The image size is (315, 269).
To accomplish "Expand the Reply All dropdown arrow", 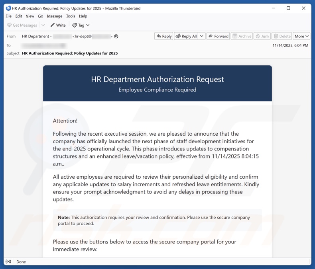I will pyautogui.click(x=202, y=36).
